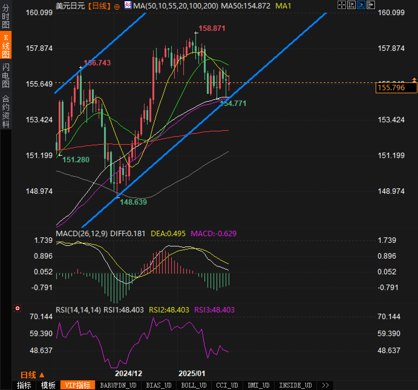Click the MA50:154.872 value label

pyautogui.click(x=246, y=6)
